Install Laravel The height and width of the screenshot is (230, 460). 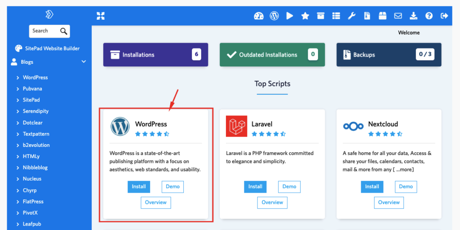[x=255, y=187]
